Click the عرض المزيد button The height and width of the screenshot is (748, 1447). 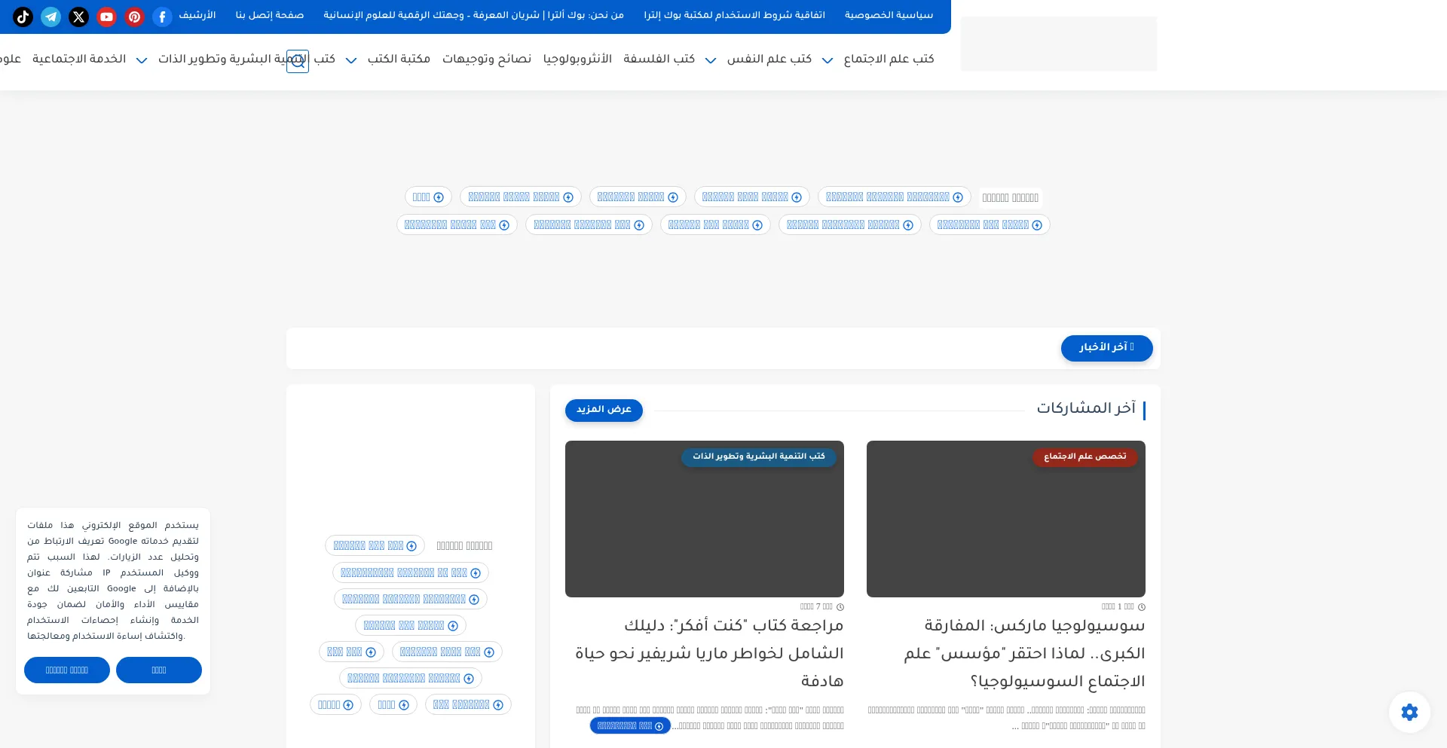click(x=604, y=410)
